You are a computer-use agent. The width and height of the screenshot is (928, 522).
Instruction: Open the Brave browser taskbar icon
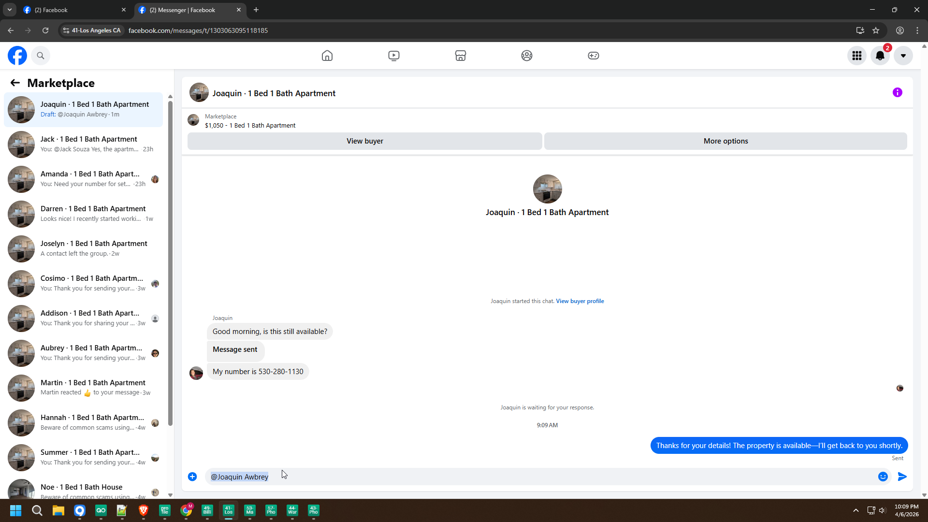pos(144,510)
